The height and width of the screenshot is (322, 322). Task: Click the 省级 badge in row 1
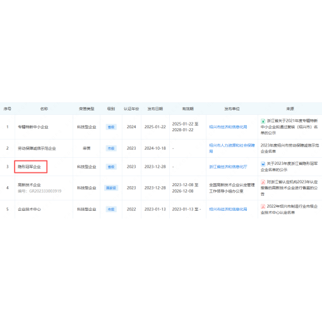(111, 127)
